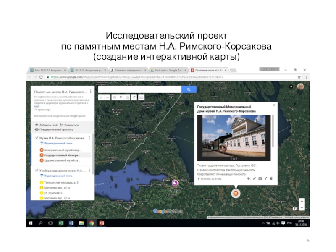This screenshot has height=252, width=336.
Task: Click the orange museum marker on map
Action: pos(236,193)
